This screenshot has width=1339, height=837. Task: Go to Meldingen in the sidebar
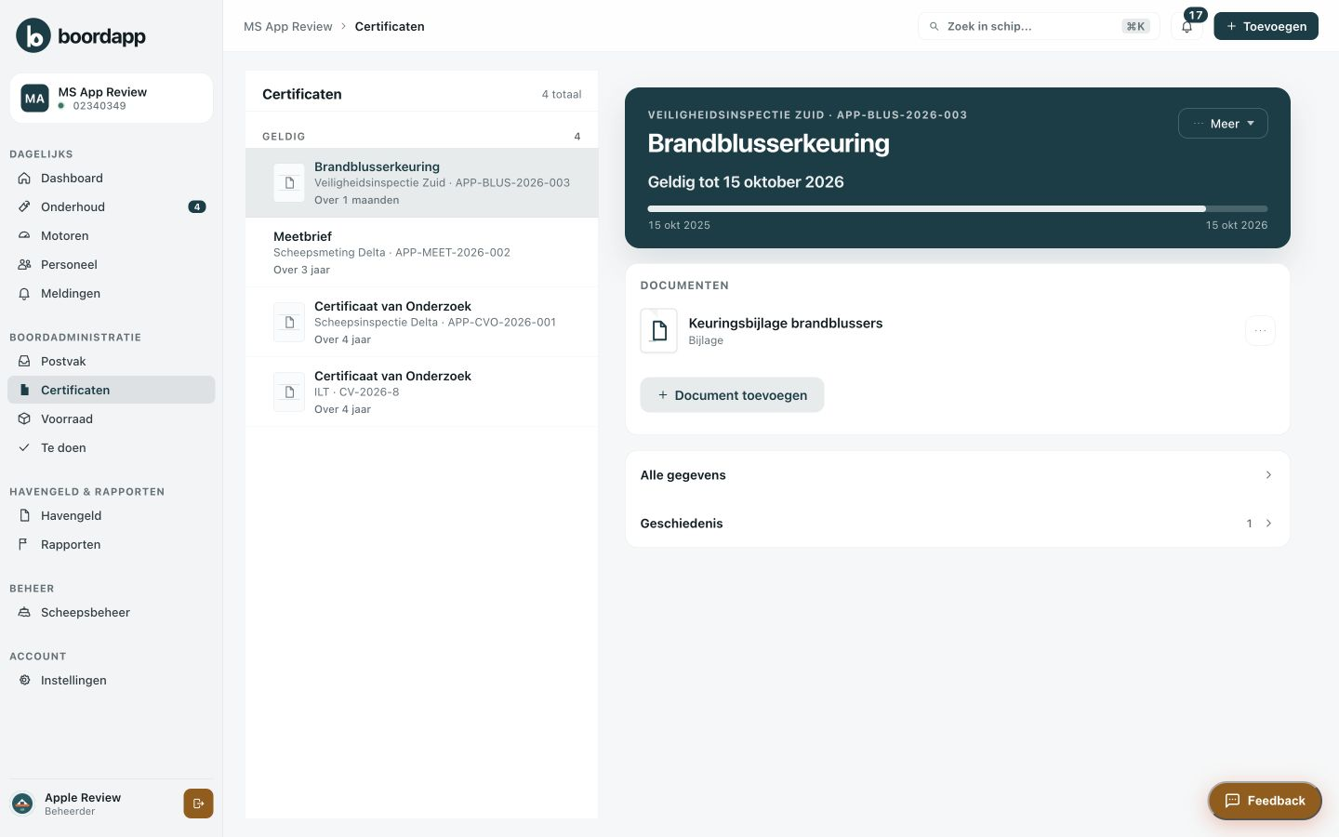tap(112, 294)
